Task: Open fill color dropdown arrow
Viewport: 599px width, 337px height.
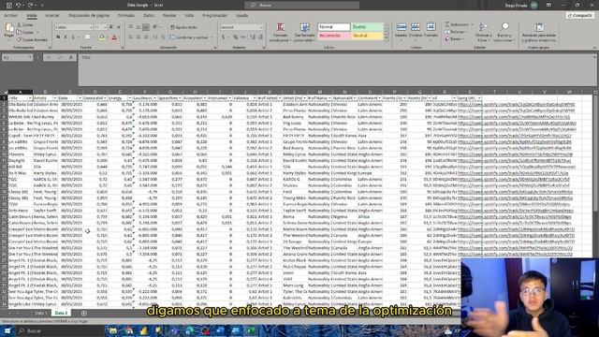Action: pyautogui.click(x=107, y=37)
